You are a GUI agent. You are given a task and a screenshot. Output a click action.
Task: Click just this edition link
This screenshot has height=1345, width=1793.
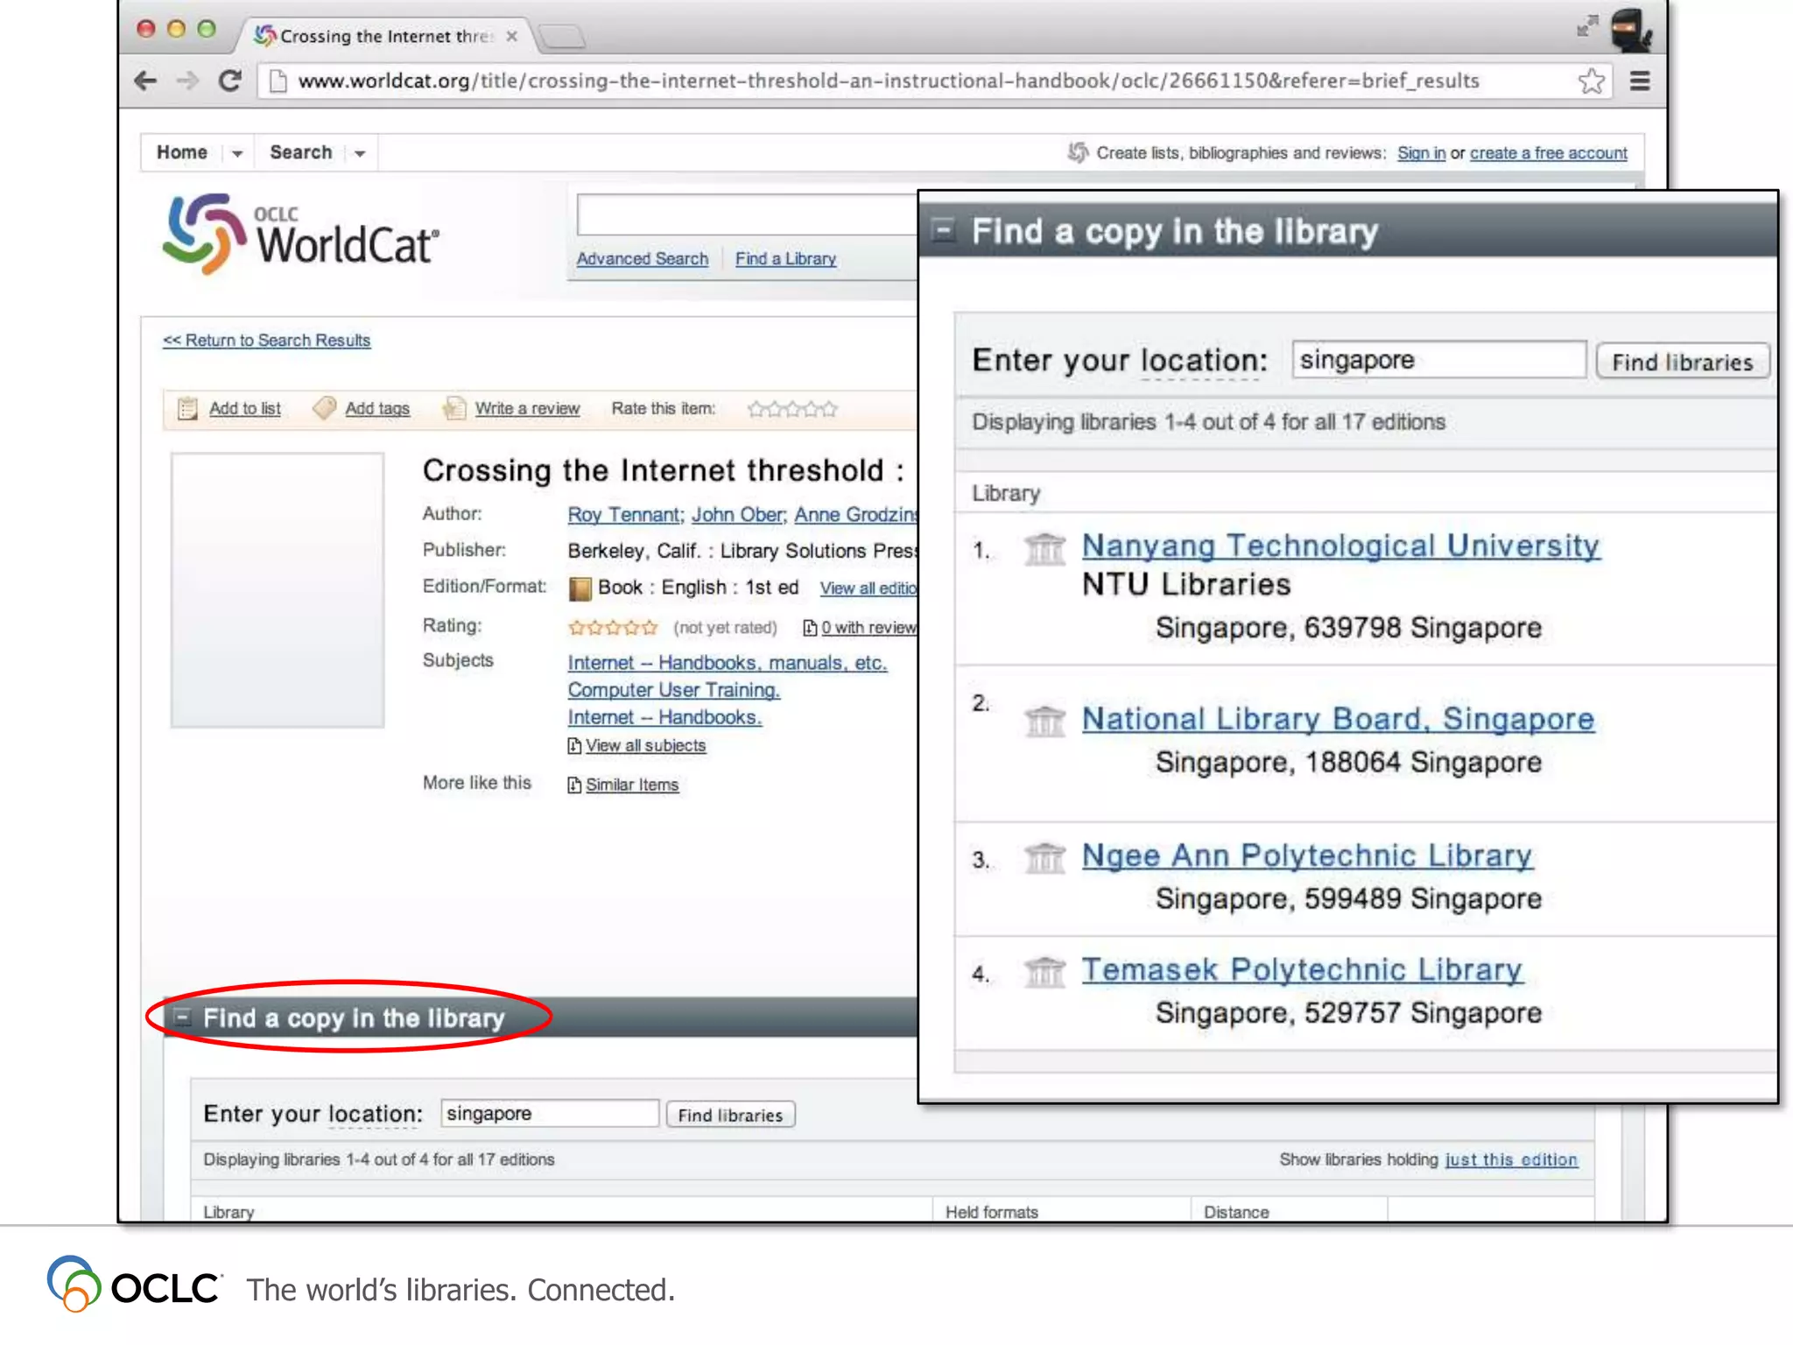click(1511, 1160)
